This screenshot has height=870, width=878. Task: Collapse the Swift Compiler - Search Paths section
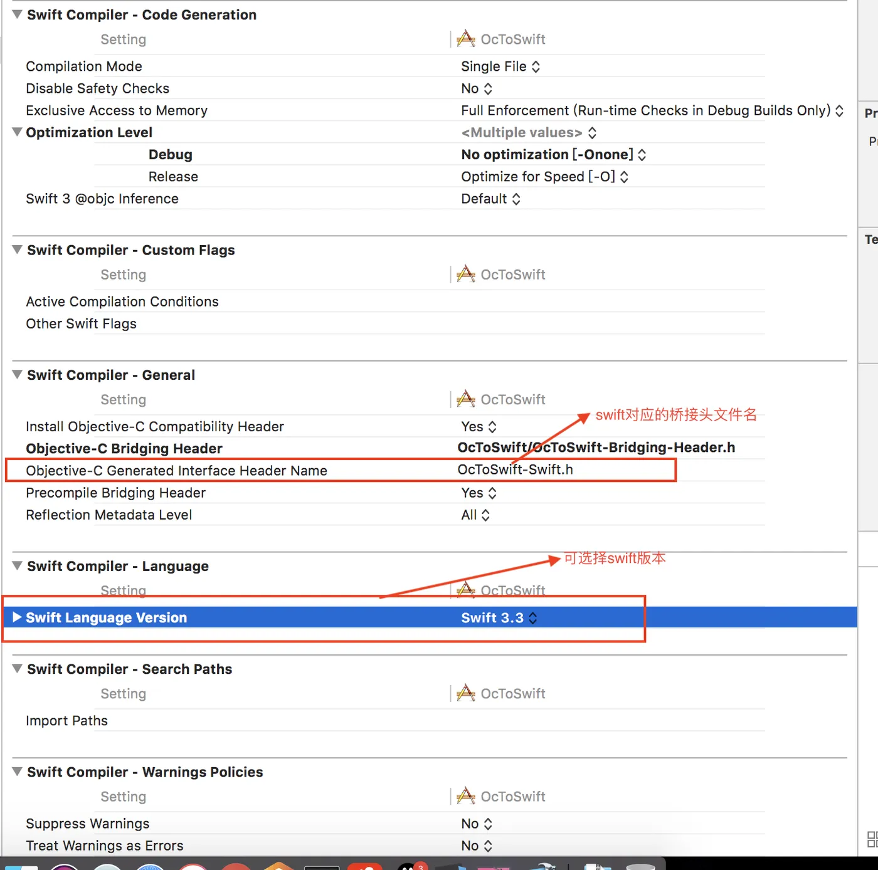point(18,668)
